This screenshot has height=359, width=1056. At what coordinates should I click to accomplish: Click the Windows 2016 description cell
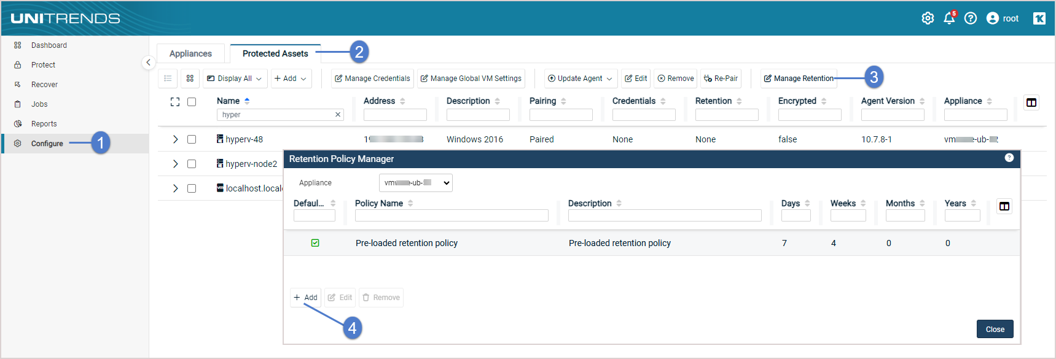[x=475, y=139]
